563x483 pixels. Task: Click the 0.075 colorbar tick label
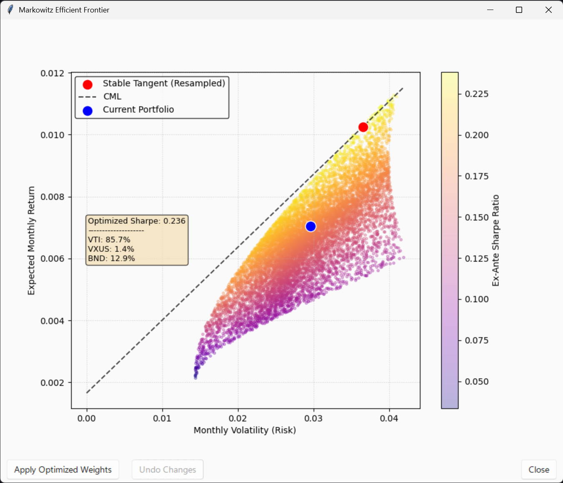[x=477, y=341]
